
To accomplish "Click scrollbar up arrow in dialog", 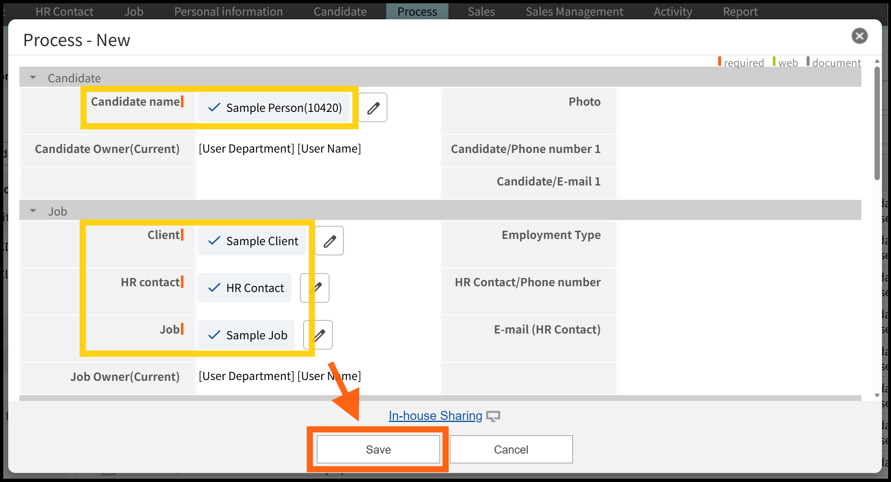I will tap(877, 61).
